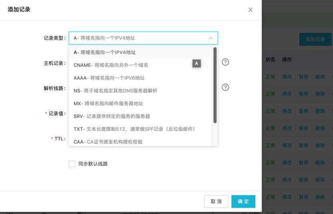
Task: Click the 操作 column header in background table
Action: tap(287, 60)
